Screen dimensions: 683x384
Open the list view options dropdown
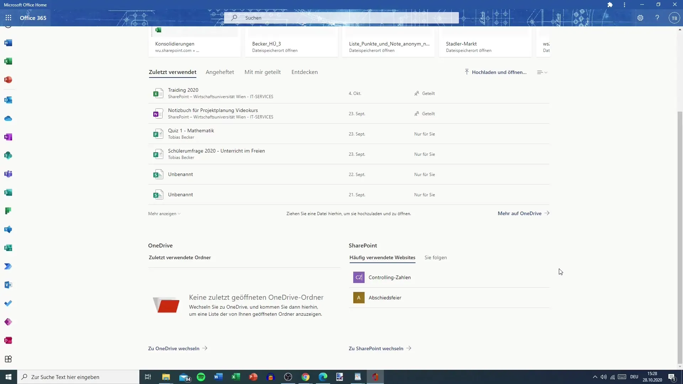click(x=542, y=72)
